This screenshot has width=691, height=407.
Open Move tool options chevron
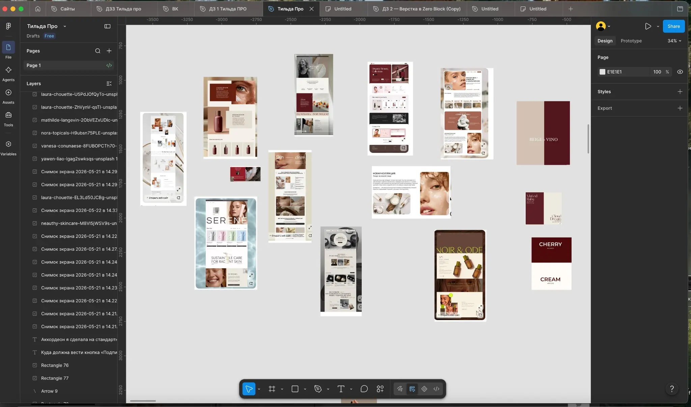[x=259, y=389]
